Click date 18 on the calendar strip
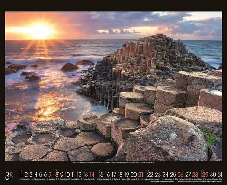The width and height of the screenshot is (227, 185). (120, 175)
